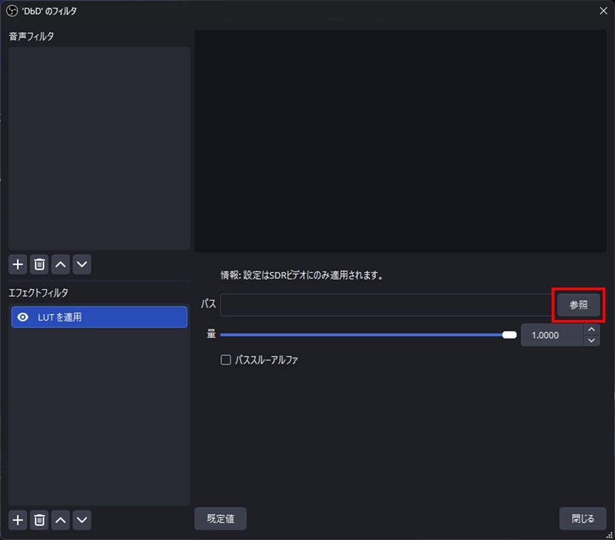This screenshot has width=615, height=540.
Task: Decrease the 量 value with down arrow
Action: 591,341
